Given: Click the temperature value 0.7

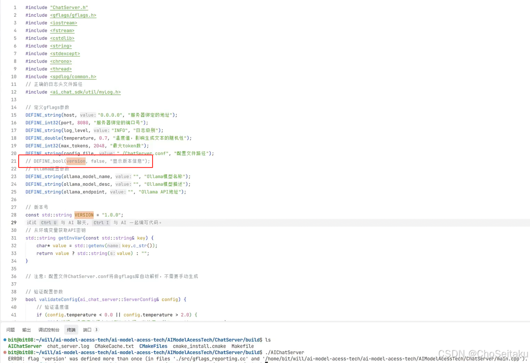Looking at the screenshot, I should (x=103, y=138).
